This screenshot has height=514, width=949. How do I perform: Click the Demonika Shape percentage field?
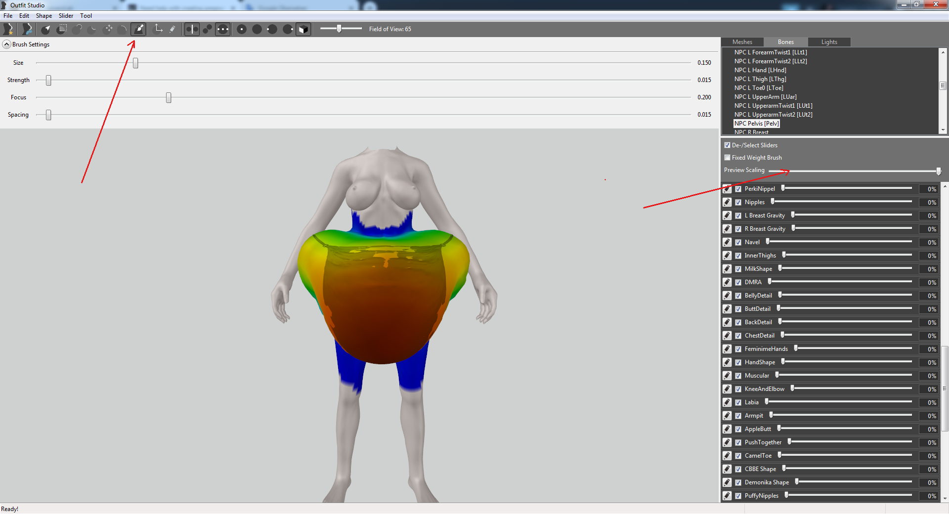click(x=928, y=483)
